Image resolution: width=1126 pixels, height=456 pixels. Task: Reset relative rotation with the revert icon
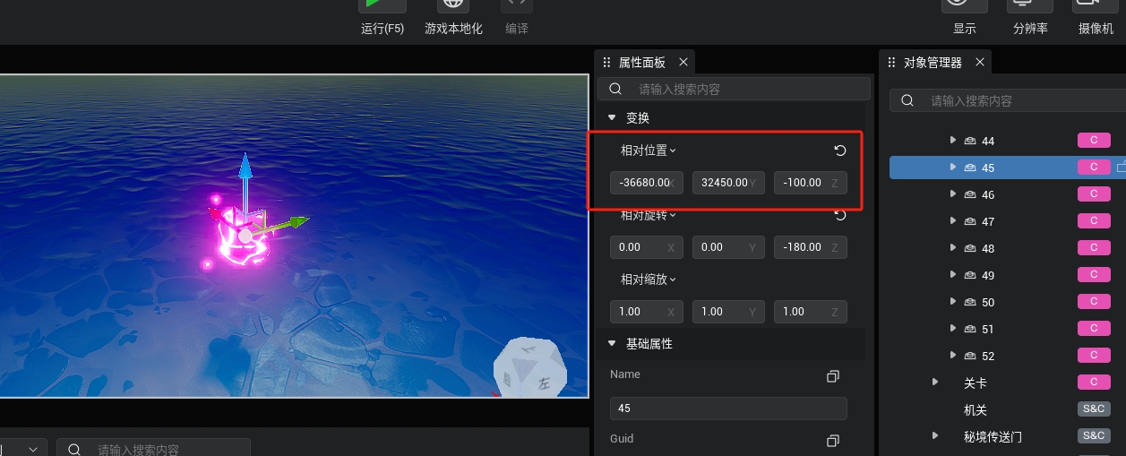840,215
